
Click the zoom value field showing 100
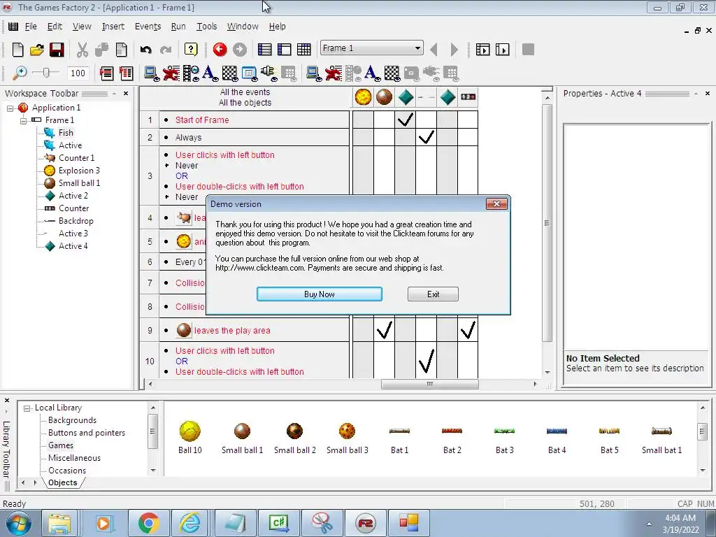pos(78,73)
